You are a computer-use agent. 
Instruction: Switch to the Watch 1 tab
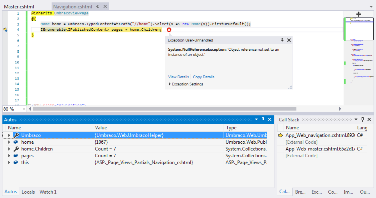[x=48, y=192]
